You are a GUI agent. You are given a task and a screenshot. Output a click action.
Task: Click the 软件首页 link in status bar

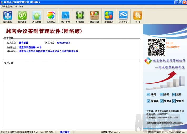(65, 132)
